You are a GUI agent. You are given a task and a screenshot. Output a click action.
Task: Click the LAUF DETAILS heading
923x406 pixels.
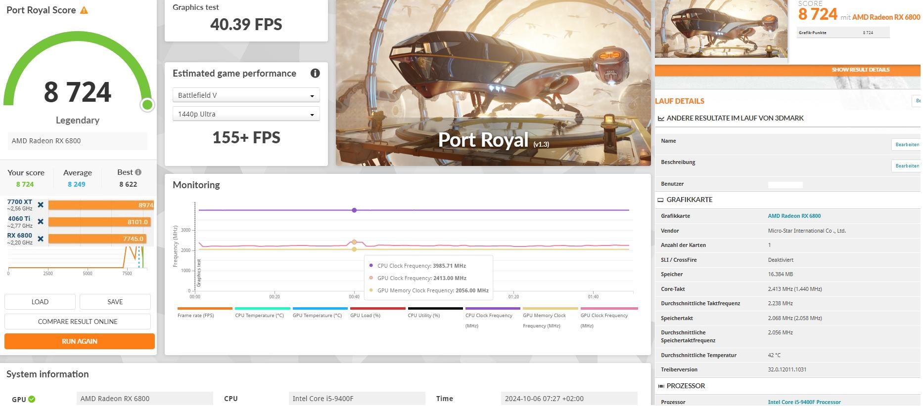click(x=680, y=101)
